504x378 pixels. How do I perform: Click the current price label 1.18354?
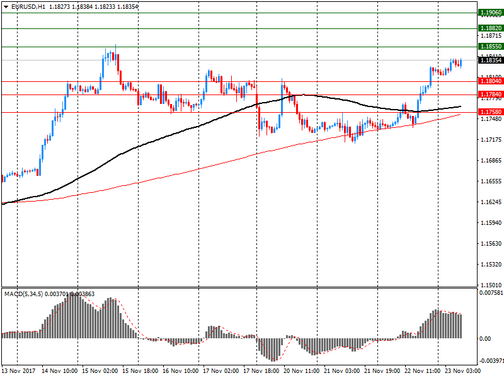tap(491, 60)
